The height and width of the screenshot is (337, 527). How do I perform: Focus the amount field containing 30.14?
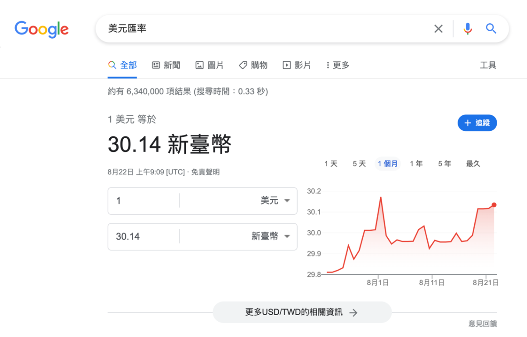[x=144, y=237]
